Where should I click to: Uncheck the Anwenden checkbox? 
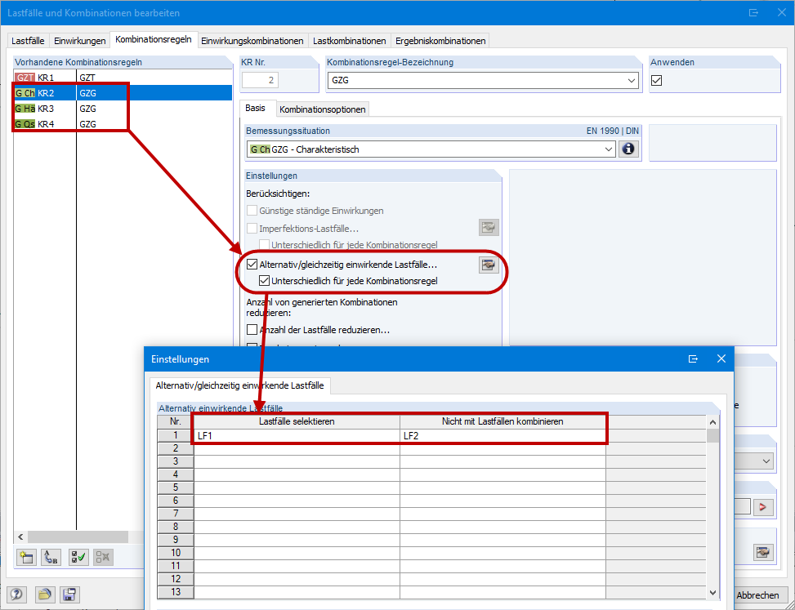tap(657, 80)
